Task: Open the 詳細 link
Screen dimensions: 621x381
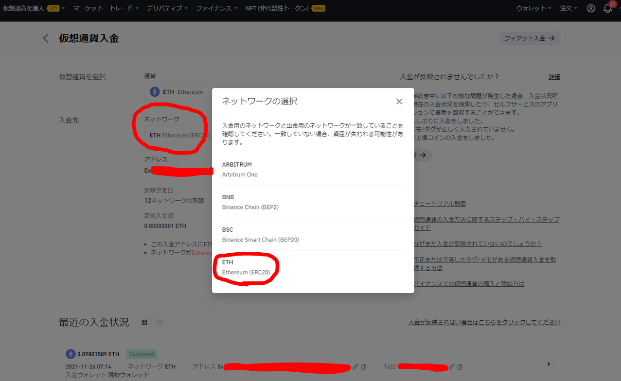Action: (x=554, y=76)
